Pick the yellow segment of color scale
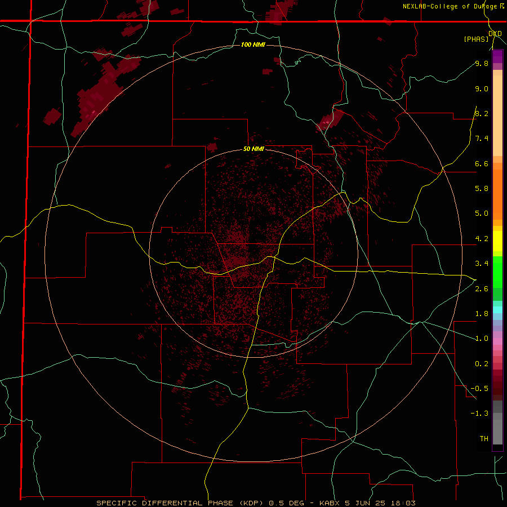The height and width of the screenshot is (507, 507). [x=497, y=241]
